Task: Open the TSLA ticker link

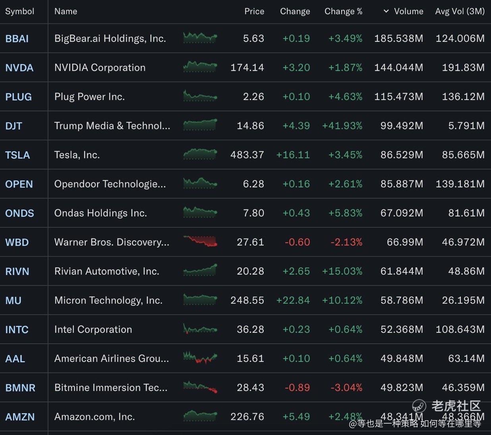Action: pyautogui.click(x=17, y=155)
